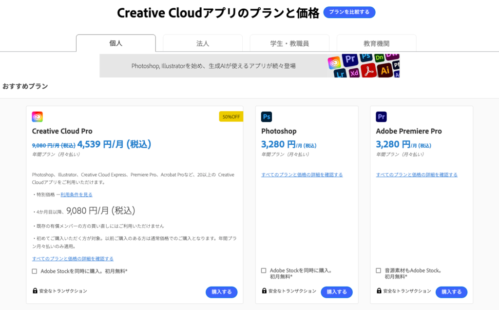This screenshot has width=499, height=310.
Task: Open the 学生・教職員 tab
Action: (289, 43)
